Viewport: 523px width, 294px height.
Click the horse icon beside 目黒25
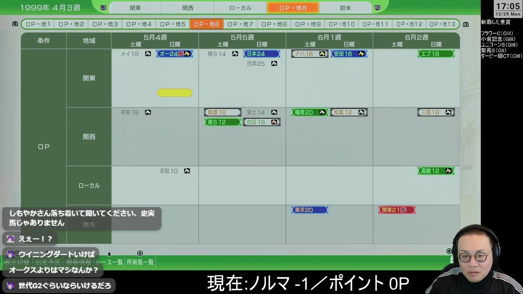click(274, 64)
